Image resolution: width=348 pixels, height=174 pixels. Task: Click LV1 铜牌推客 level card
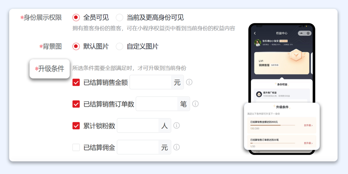click(282, 63)
